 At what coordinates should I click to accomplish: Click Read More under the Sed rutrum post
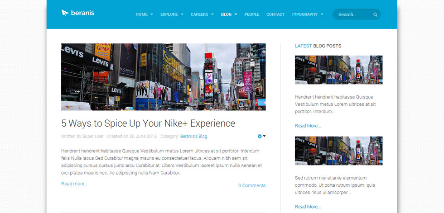(308, 207)
